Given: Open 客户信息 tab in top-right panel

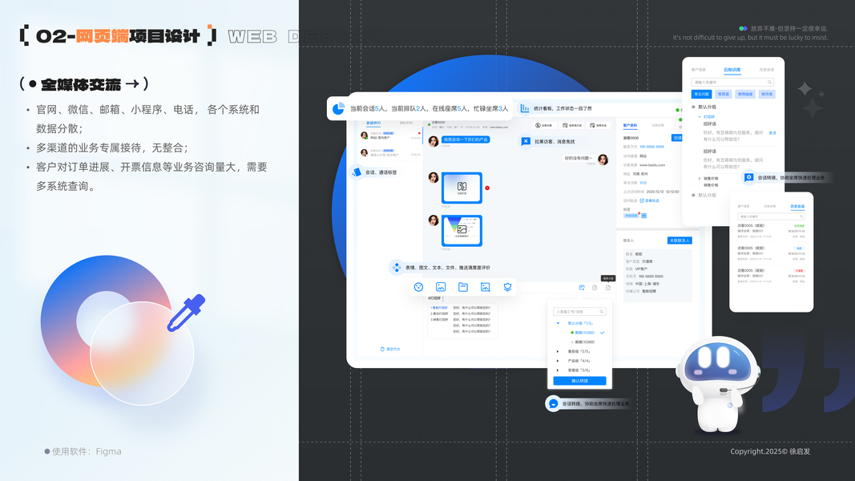Looking at the screenshot, I should pos(699,70).
